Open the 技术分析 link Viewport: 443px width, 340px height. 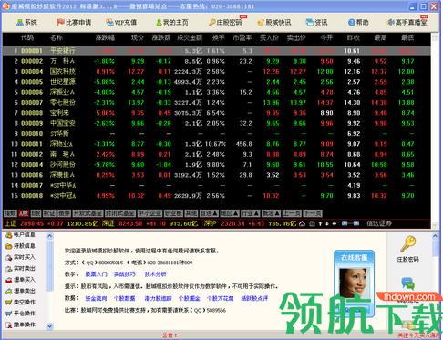point(156,274)
